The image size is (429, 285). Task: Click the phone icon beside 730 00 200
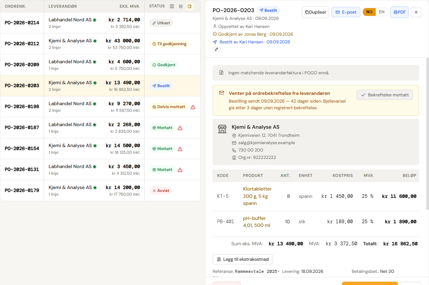coord(234,150)
